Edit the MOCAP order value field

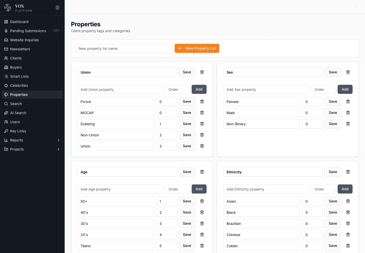tap(166, 113)
